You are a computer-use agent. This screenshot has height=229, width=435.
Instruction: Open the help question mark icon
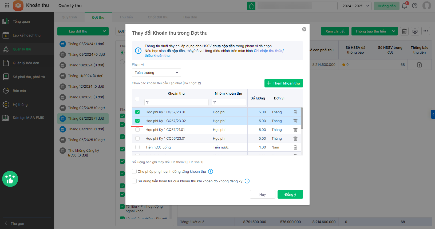pos(415,6)
